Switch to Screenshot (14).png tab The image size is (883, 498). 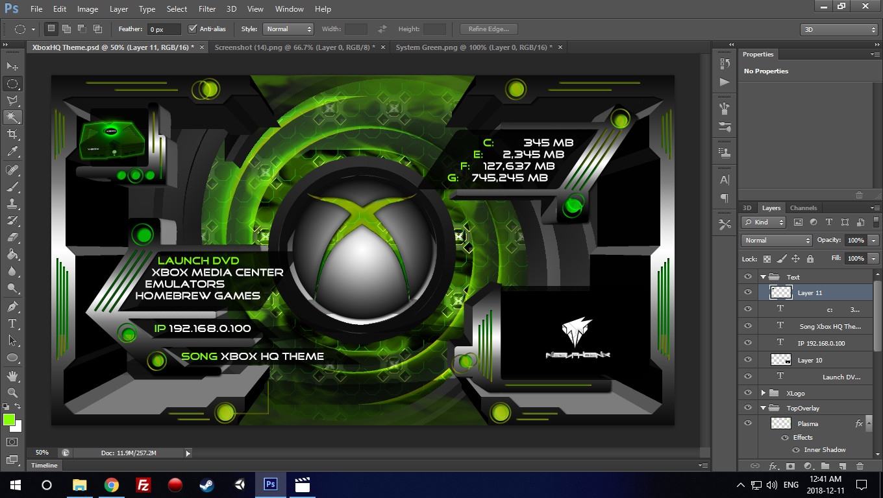295,47
